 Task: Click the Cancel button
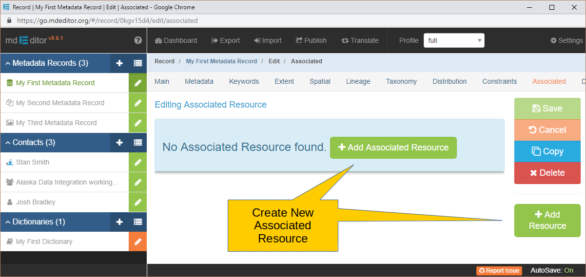point(547,130)
